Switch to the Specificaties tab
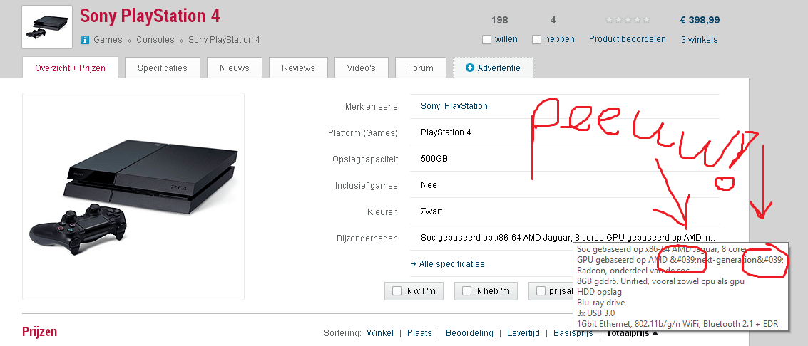 163,68
